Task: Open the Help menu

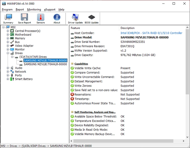Action: (62, 9)
